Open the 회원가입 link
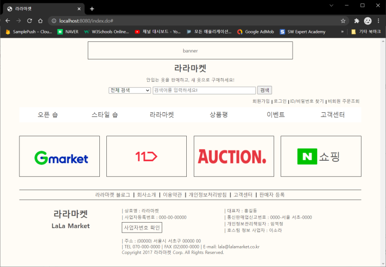The height and width of the screenshot is (267, 386). point(261,101)
